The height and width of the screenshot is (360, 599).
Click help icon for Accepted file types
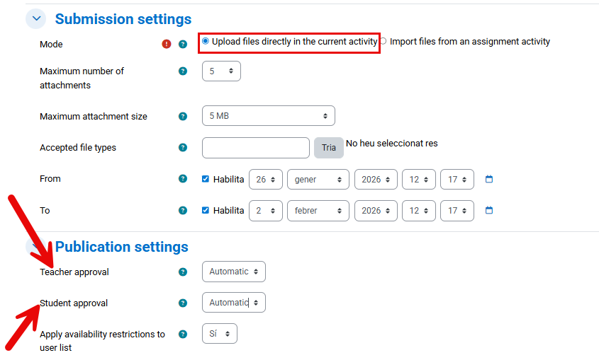pos(183,147)
